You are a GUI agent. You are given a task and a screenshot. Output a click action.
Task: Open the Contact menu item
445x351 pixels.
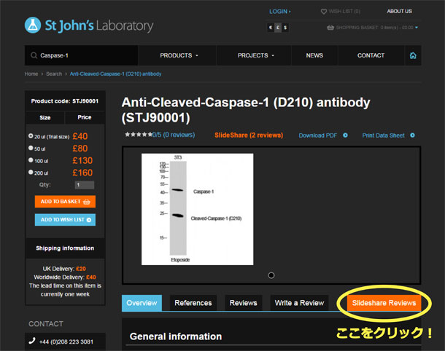coord(371,55)
